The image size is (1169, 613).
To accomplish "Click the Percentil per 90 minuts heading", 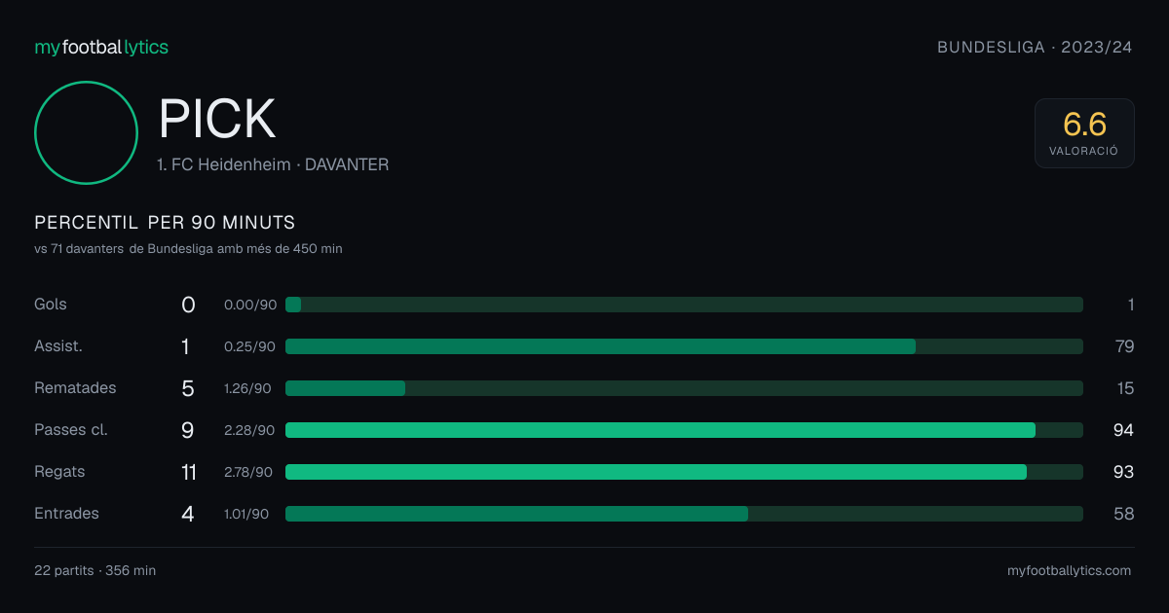I will point(165,223).
